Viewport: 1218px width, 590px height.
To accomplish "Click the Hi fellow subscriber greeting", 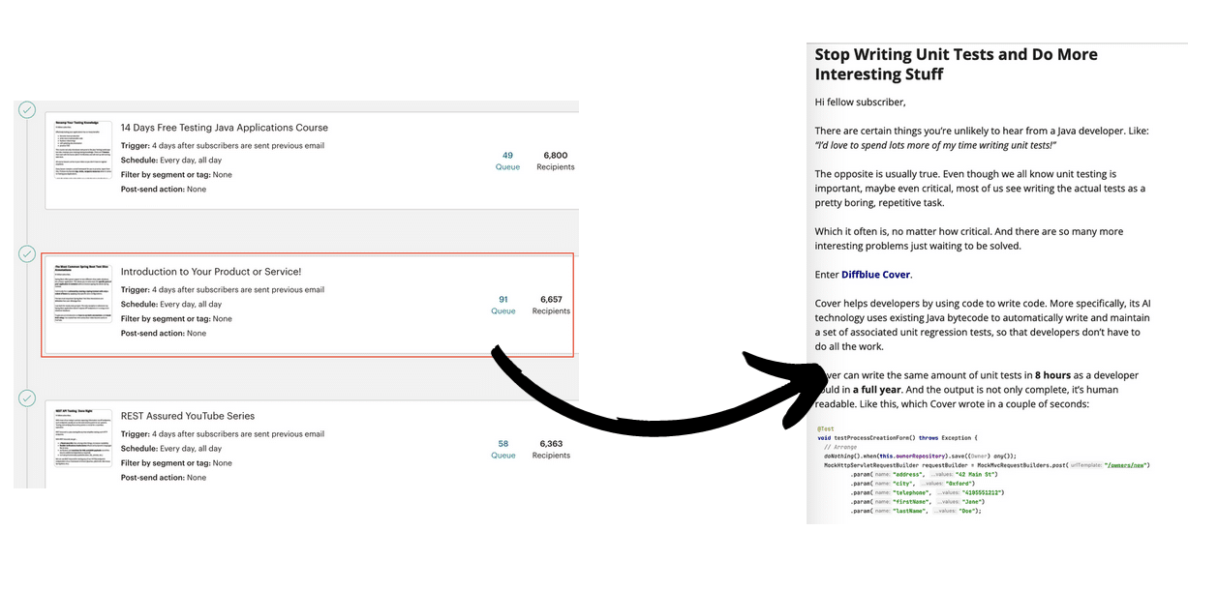I will click(x=860, y=102).
